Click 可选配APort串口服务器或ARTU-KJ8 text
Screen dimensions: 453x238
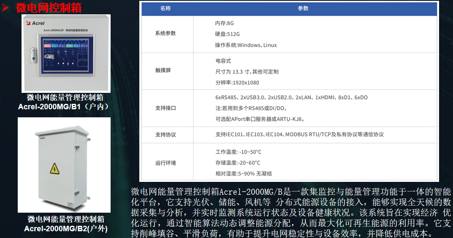(x=260, y=119)
